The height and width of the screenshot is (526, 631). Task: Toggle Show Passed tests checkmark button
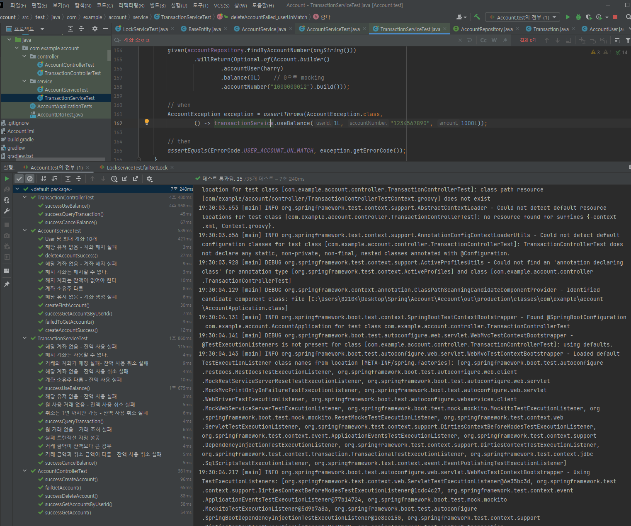[19, 179]
